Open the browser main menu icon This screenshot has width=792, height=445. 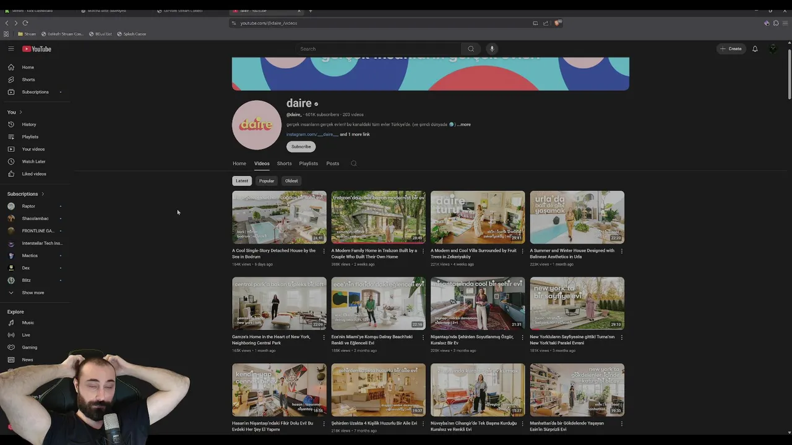pyautogui.click(x=786, y=23)
